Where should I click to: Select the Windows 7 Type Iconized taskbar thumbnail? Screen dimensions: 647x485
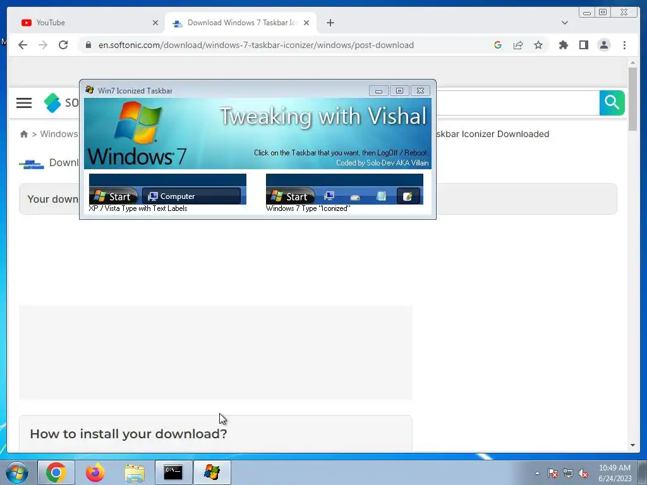[344, 189]
